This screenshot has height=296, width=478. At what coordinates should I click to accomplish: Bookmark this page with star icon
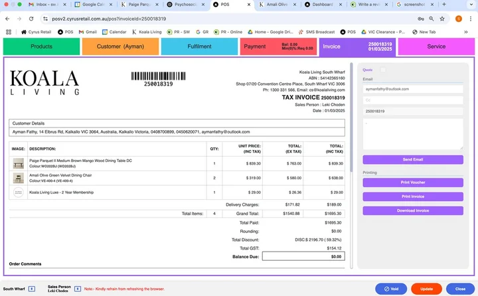pos(443,19)
